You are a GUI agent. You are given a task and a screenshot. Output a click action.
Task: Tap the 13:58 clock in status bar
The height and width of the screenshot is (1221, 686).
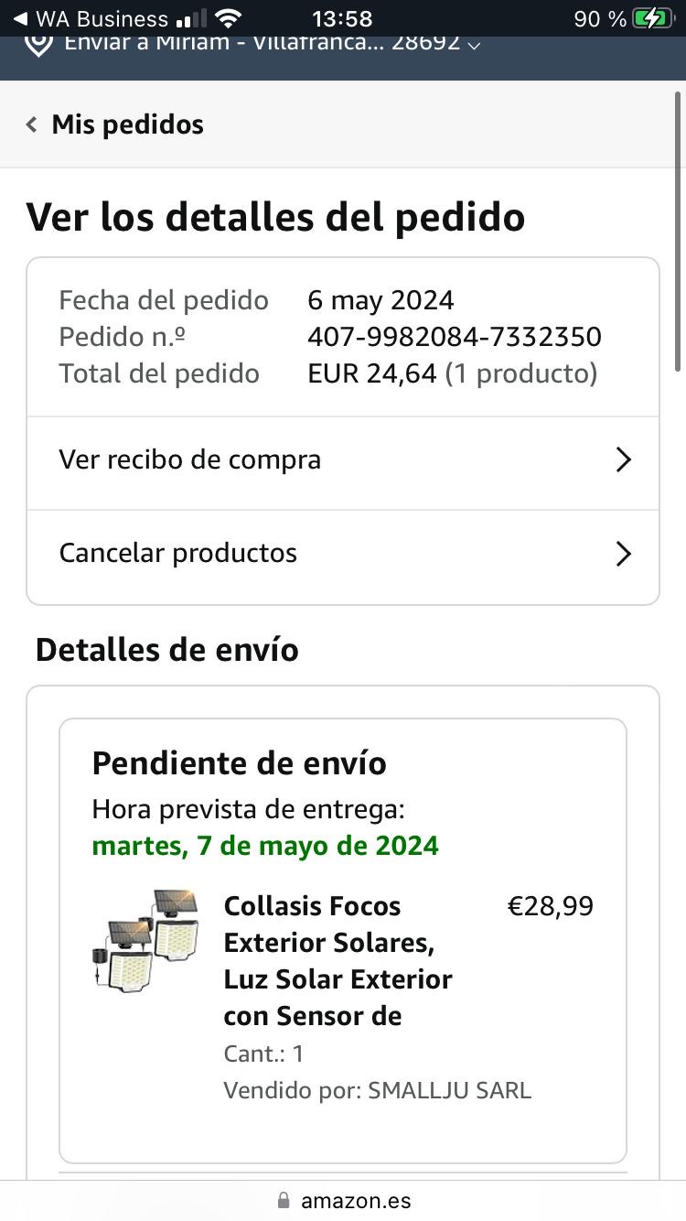342,18
